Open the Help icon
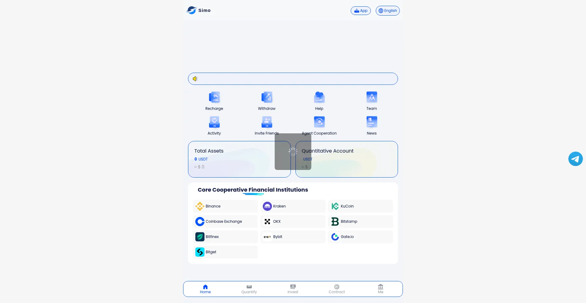This screenshot has height=303, width=586. 319,98
